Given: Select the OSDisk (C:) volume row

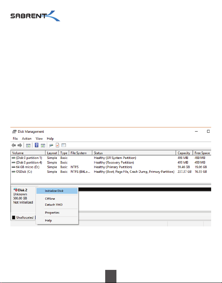Looking at the screenshot, I should pos(111,172).
